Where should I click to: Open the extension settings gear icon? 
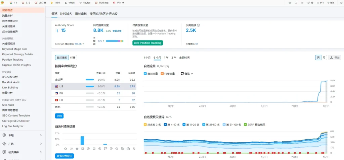(341, 3)
